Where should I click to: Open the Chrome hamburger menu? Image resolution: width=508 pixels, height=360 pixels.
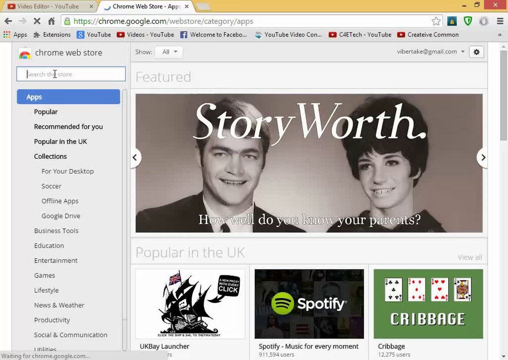coord(500,21)
